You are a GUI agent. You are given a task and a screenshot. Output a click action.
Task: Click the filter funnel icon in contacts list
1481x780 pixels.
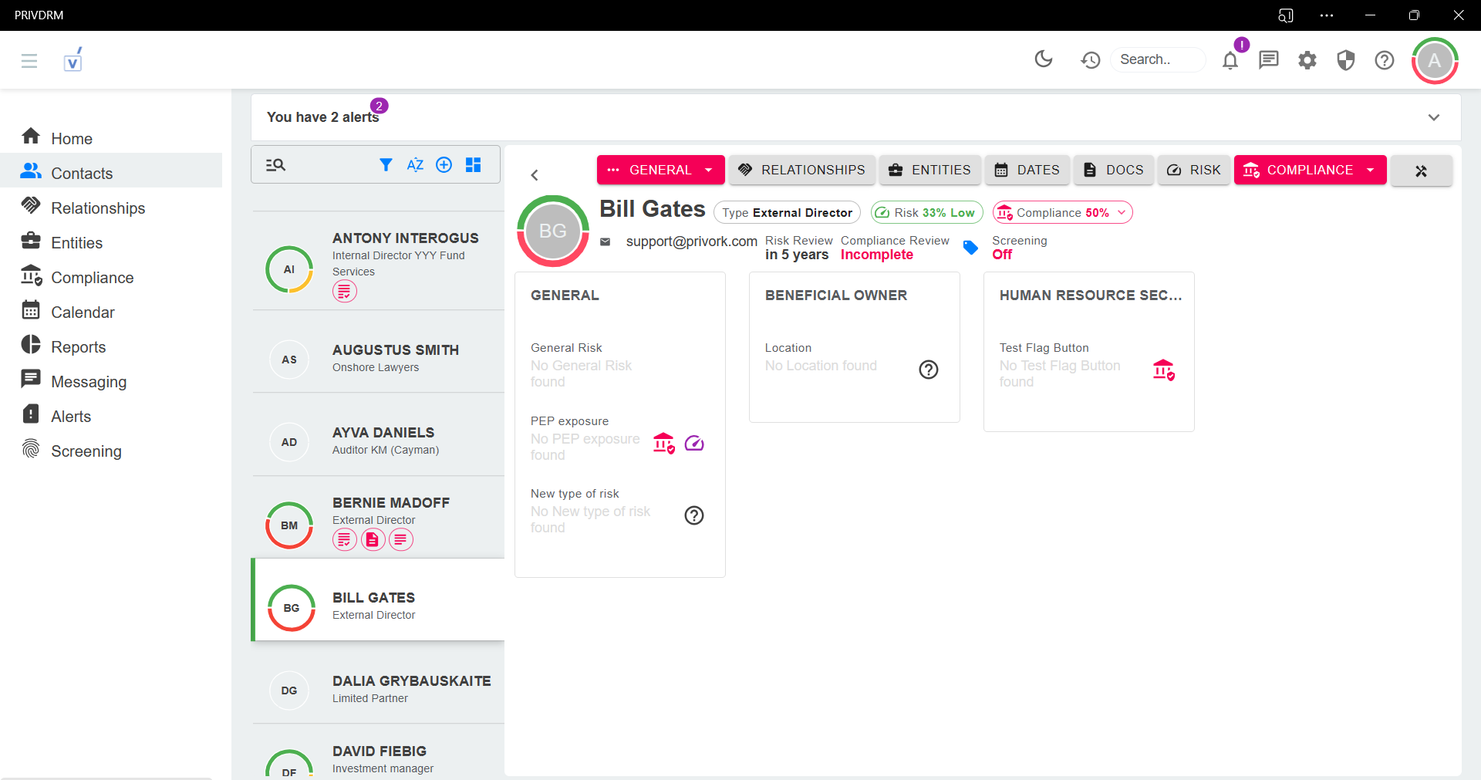pyautogui.click(x=386, y=164)
